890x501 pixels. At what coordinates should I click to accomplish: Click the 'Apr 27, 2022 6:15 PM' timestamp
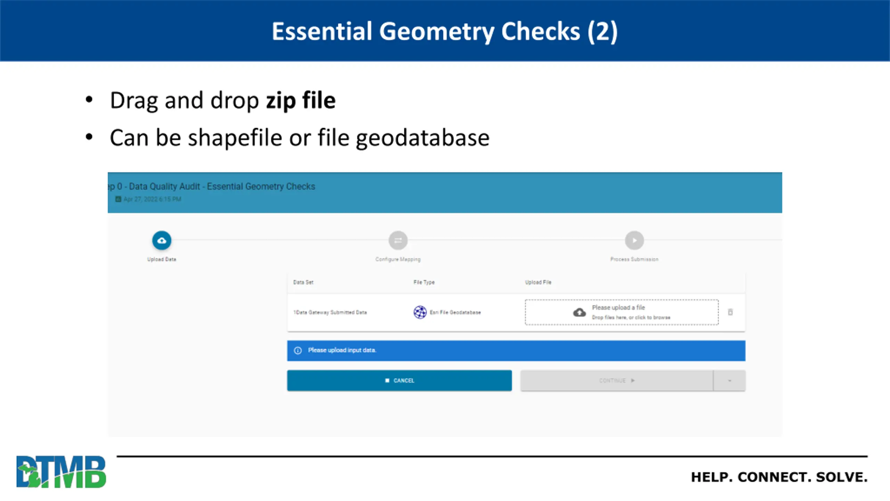point(152,199)
